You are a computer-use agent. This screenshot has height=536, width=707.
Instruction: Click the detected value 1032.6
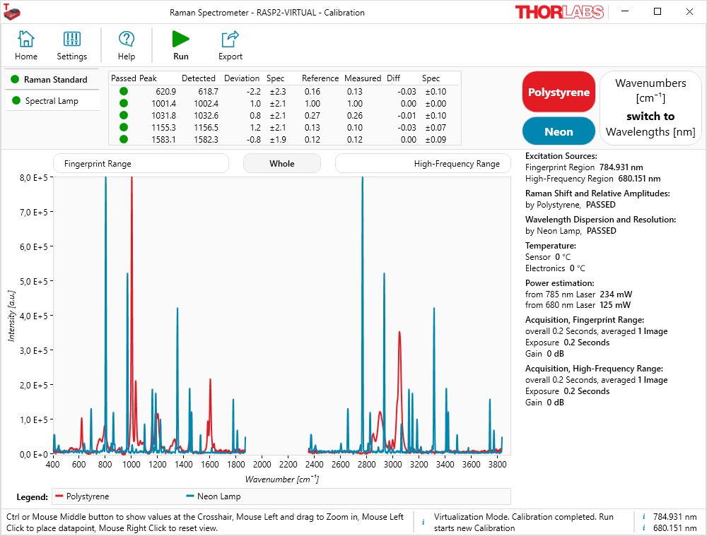(206, 116)
